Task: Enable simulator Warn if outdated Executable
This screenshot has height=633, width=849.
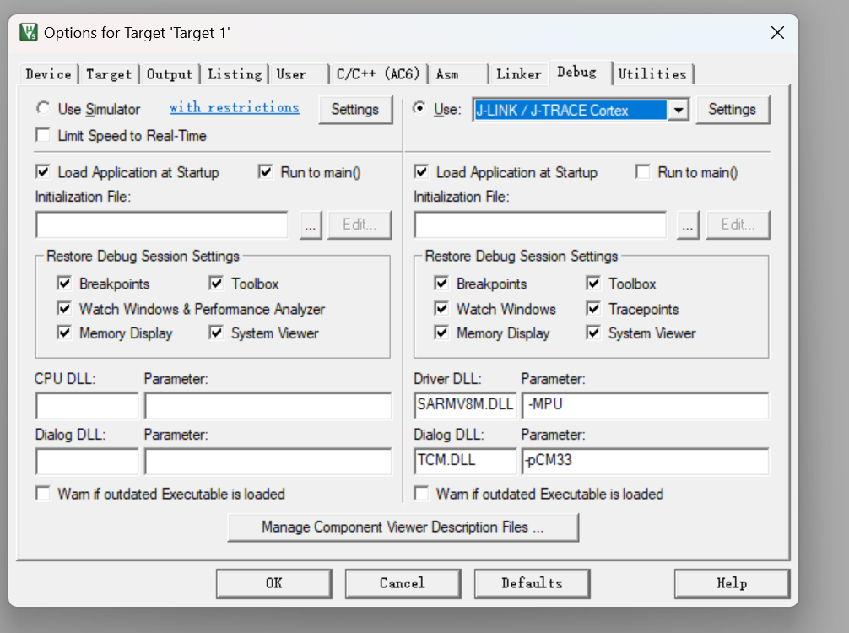Action: [43, 493]
